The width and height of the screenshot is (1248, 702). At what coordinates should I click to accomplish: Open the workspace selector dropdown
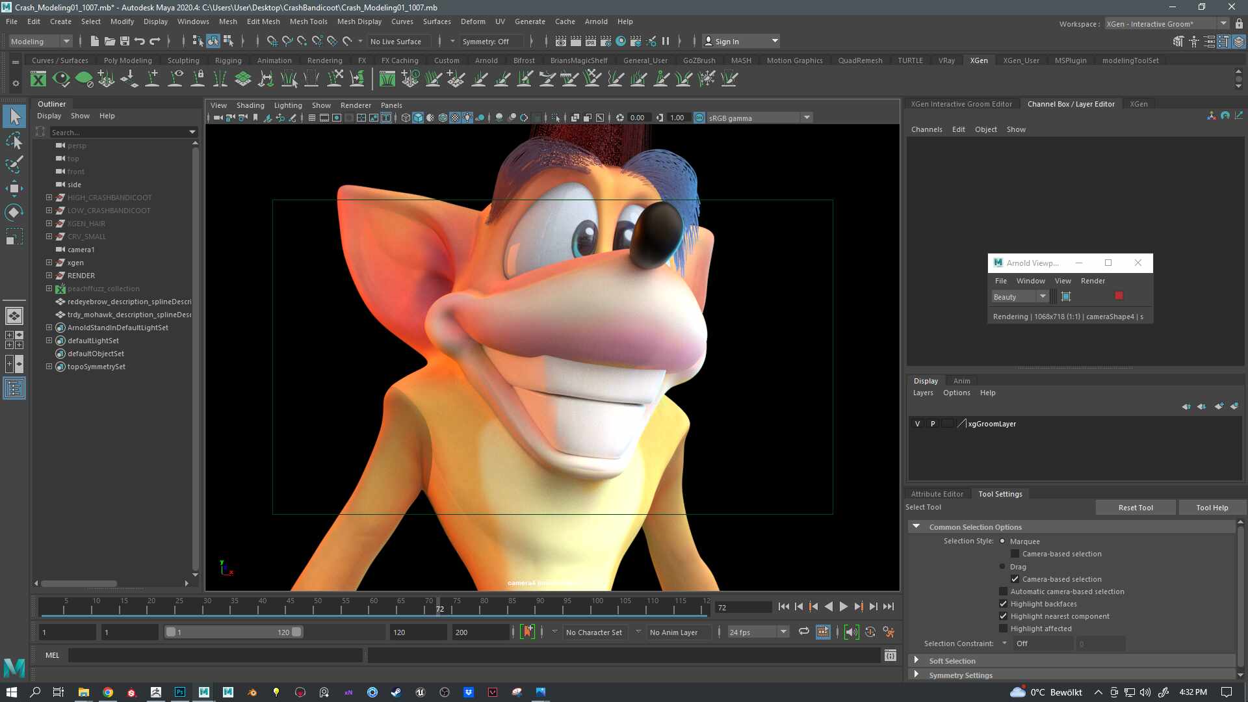coord(1167,23)
